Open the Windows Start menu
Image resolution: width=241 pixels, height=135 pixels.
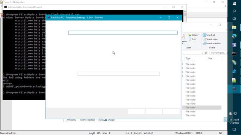[234, 4]
